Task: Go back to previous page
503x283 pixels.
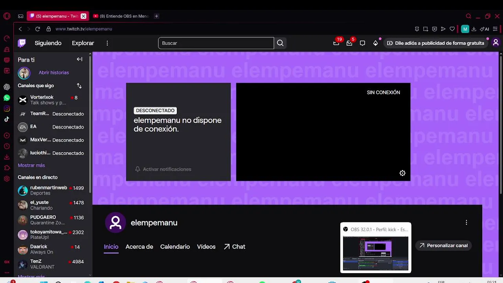Action: click(20, 29)
